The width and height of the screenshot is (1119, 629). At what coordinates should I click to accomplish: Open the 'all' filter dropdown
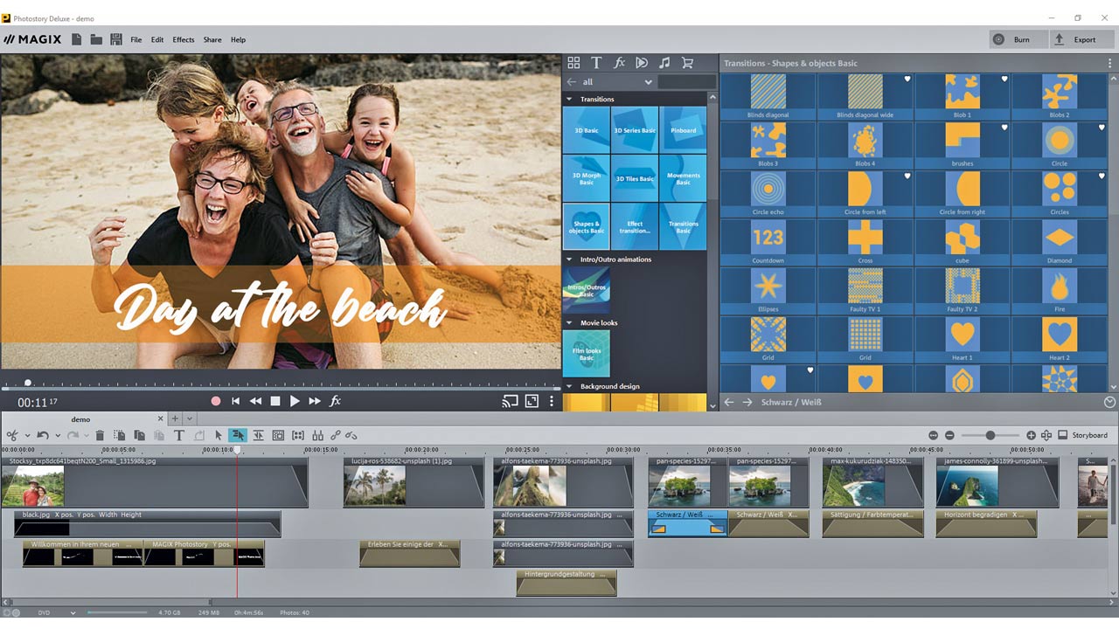pos(648,82)
